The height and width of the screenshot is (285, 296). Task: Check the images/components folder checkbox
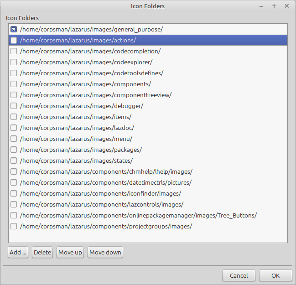[x=14, y=84]
